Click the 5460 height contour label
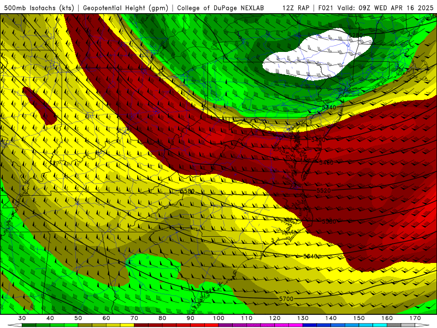Viewport: 437px width, 328px height. tap(326, 162)
